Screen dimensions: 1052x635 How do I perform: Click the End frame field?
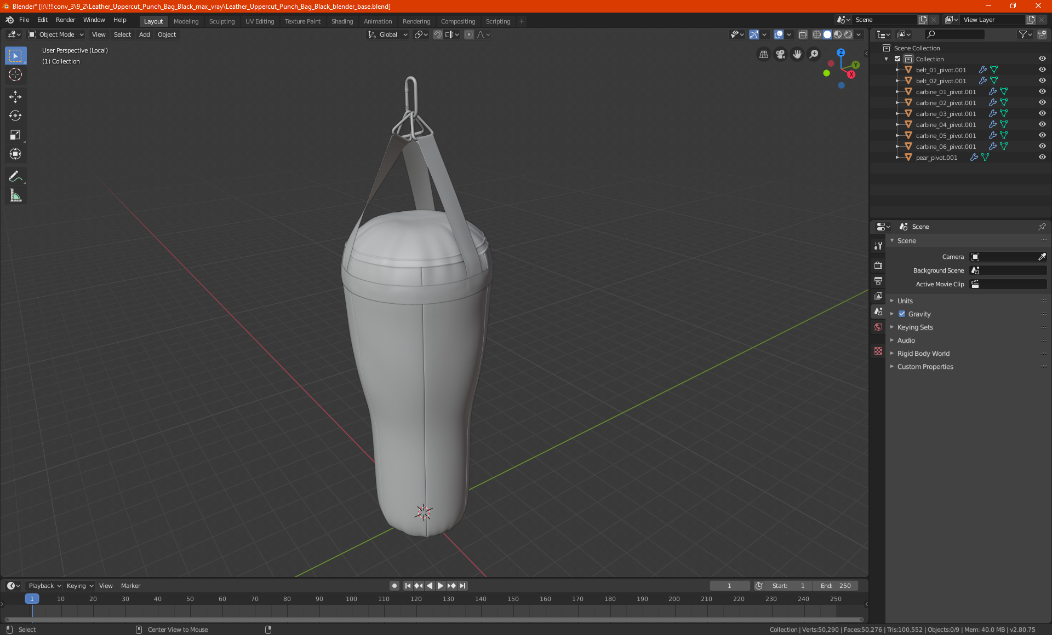tap(835, 586)
